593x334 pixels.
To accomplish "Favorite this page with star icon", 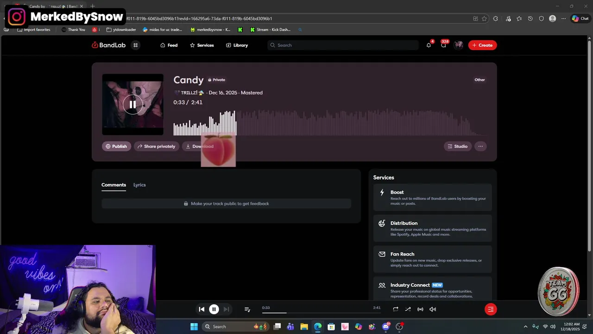I will point(484,19).
